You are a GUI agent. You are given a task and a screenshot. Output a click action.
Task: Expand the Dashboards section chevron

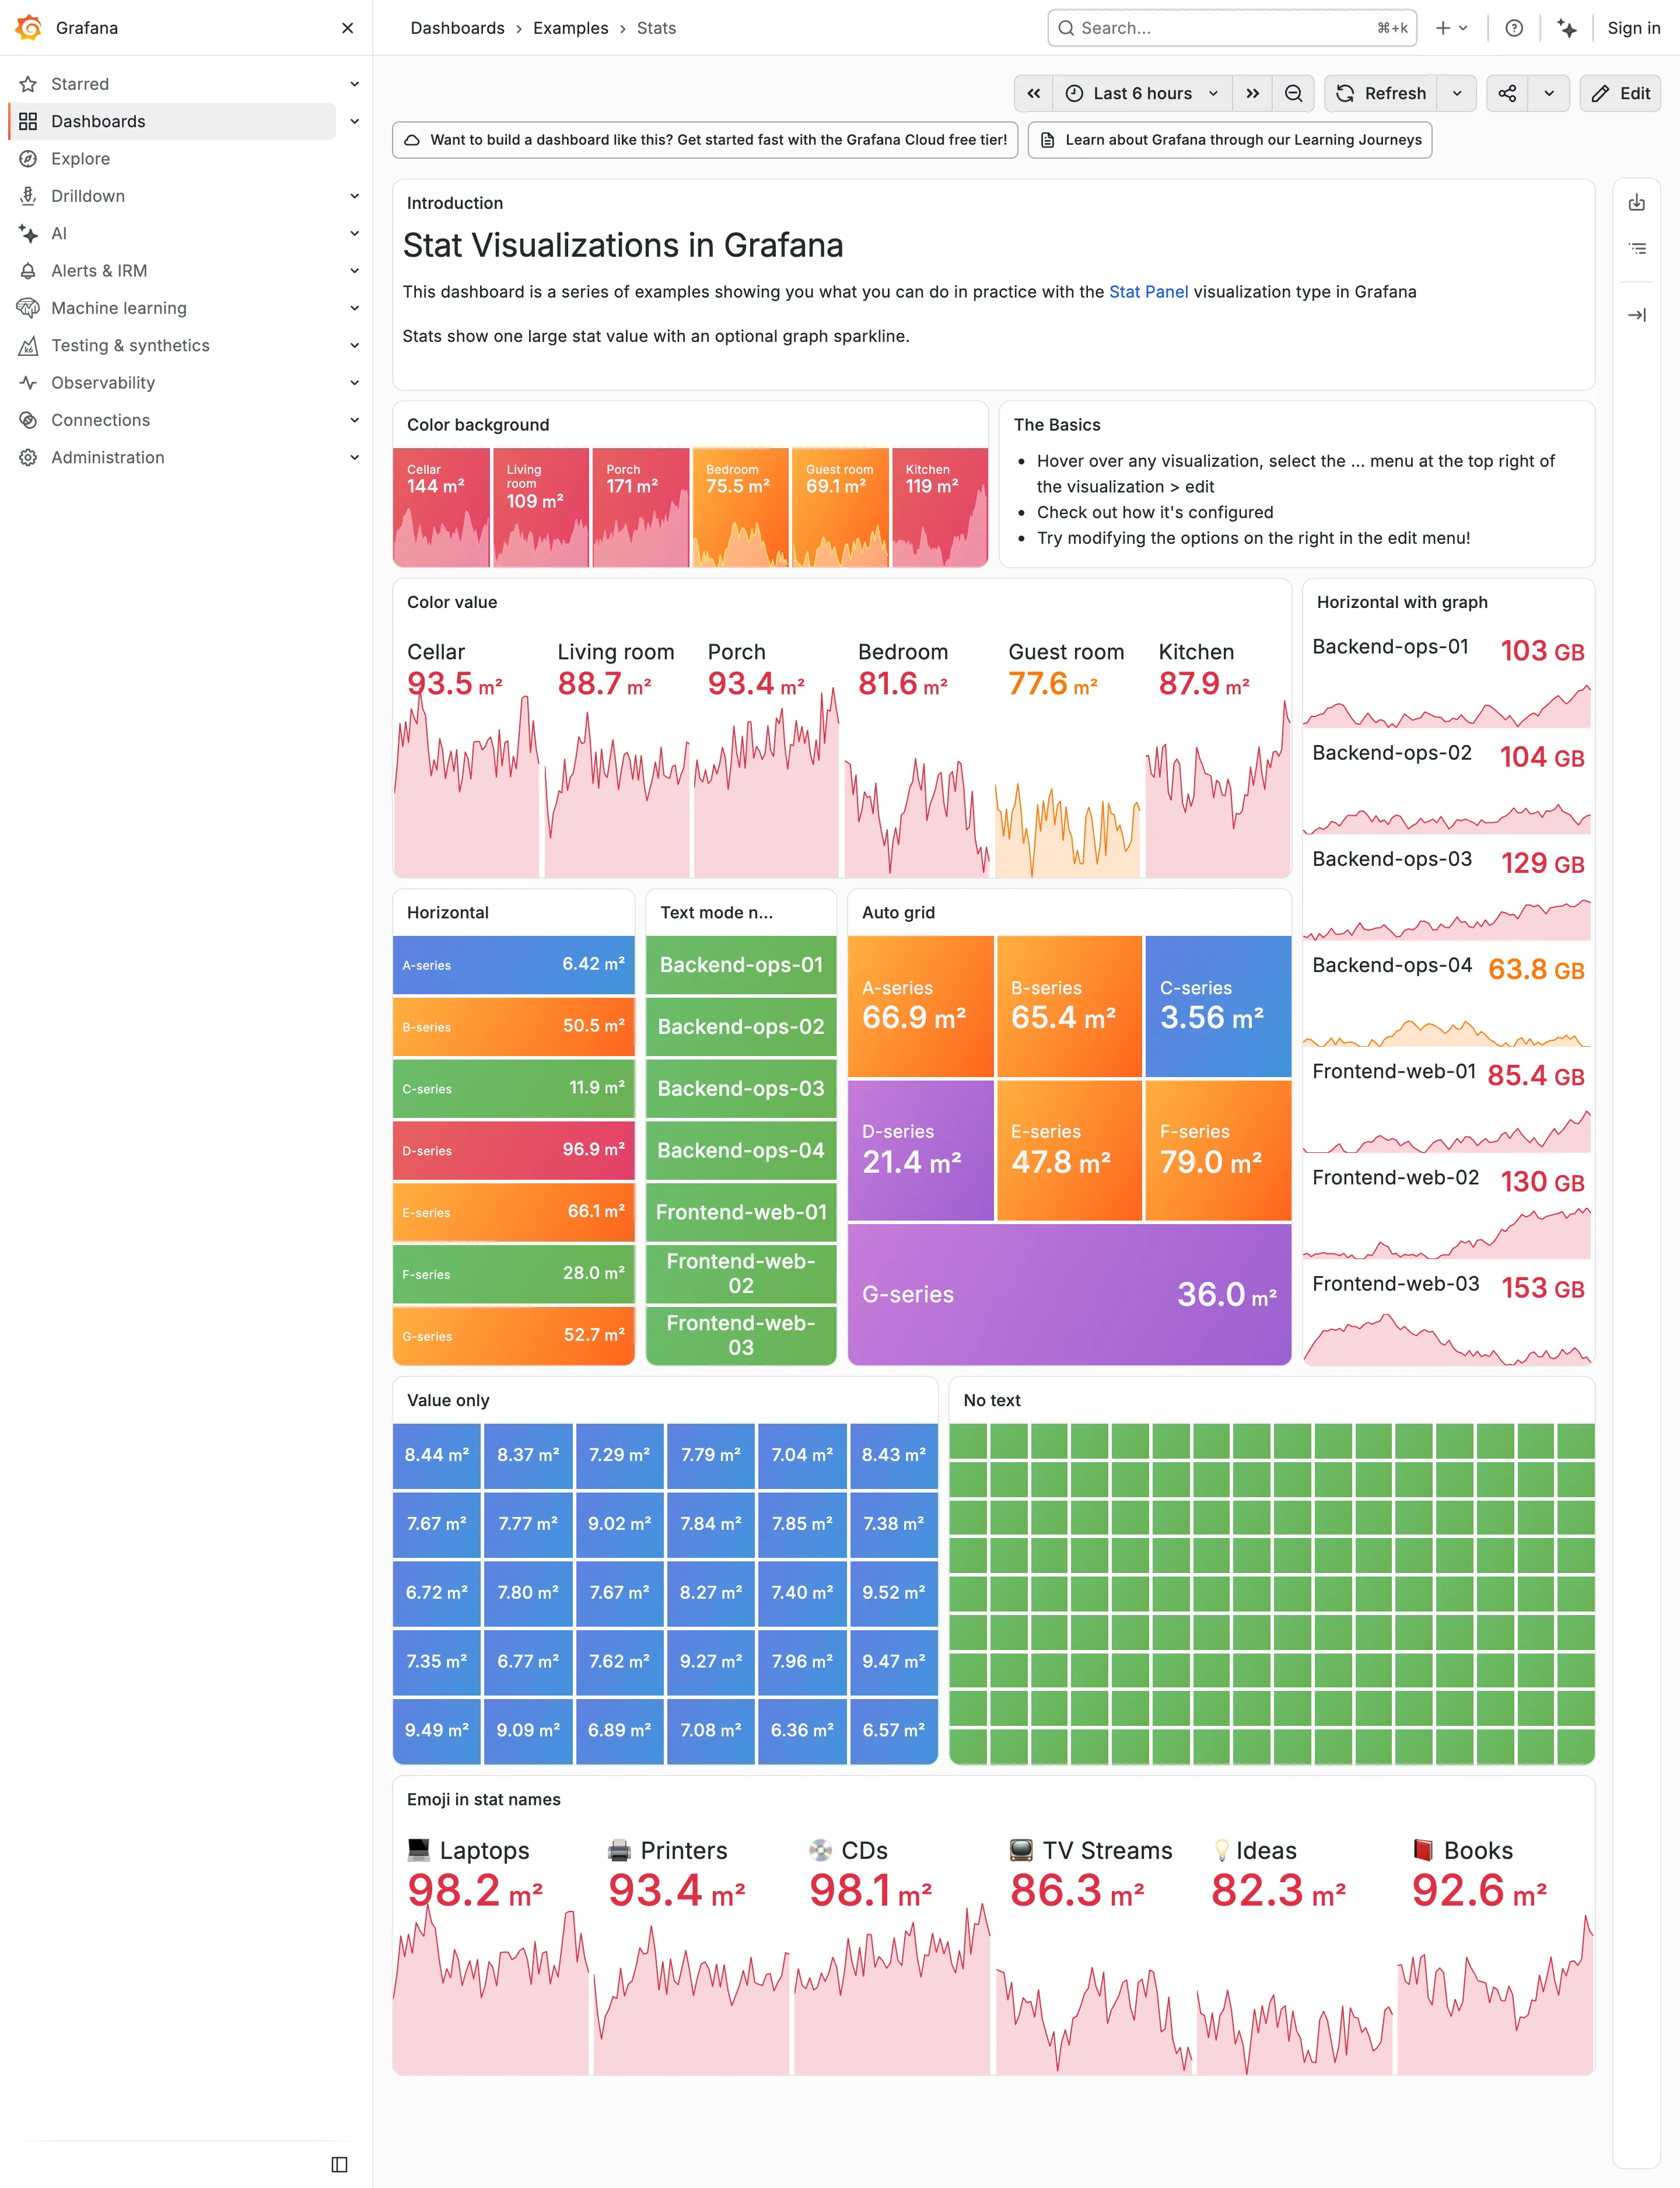point(354,121)
